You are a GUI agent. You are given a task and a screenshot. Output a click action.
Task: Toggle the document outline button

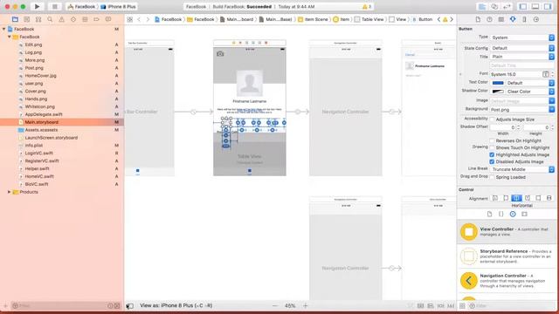tap(130, 306)
